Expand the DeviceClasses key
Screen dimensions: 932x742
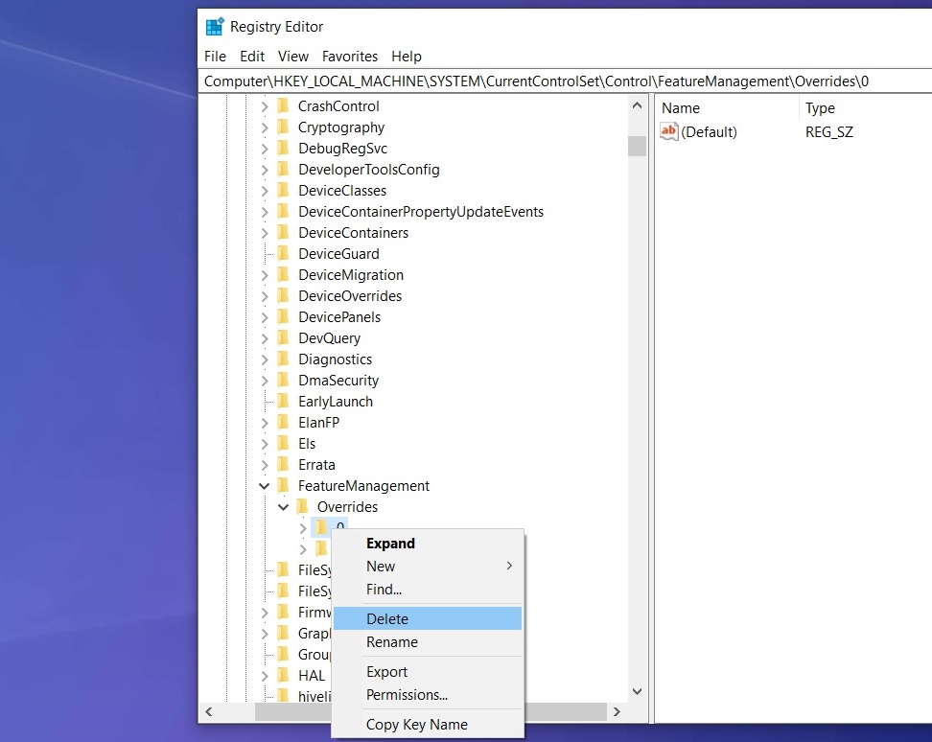[x=265, y=191]
